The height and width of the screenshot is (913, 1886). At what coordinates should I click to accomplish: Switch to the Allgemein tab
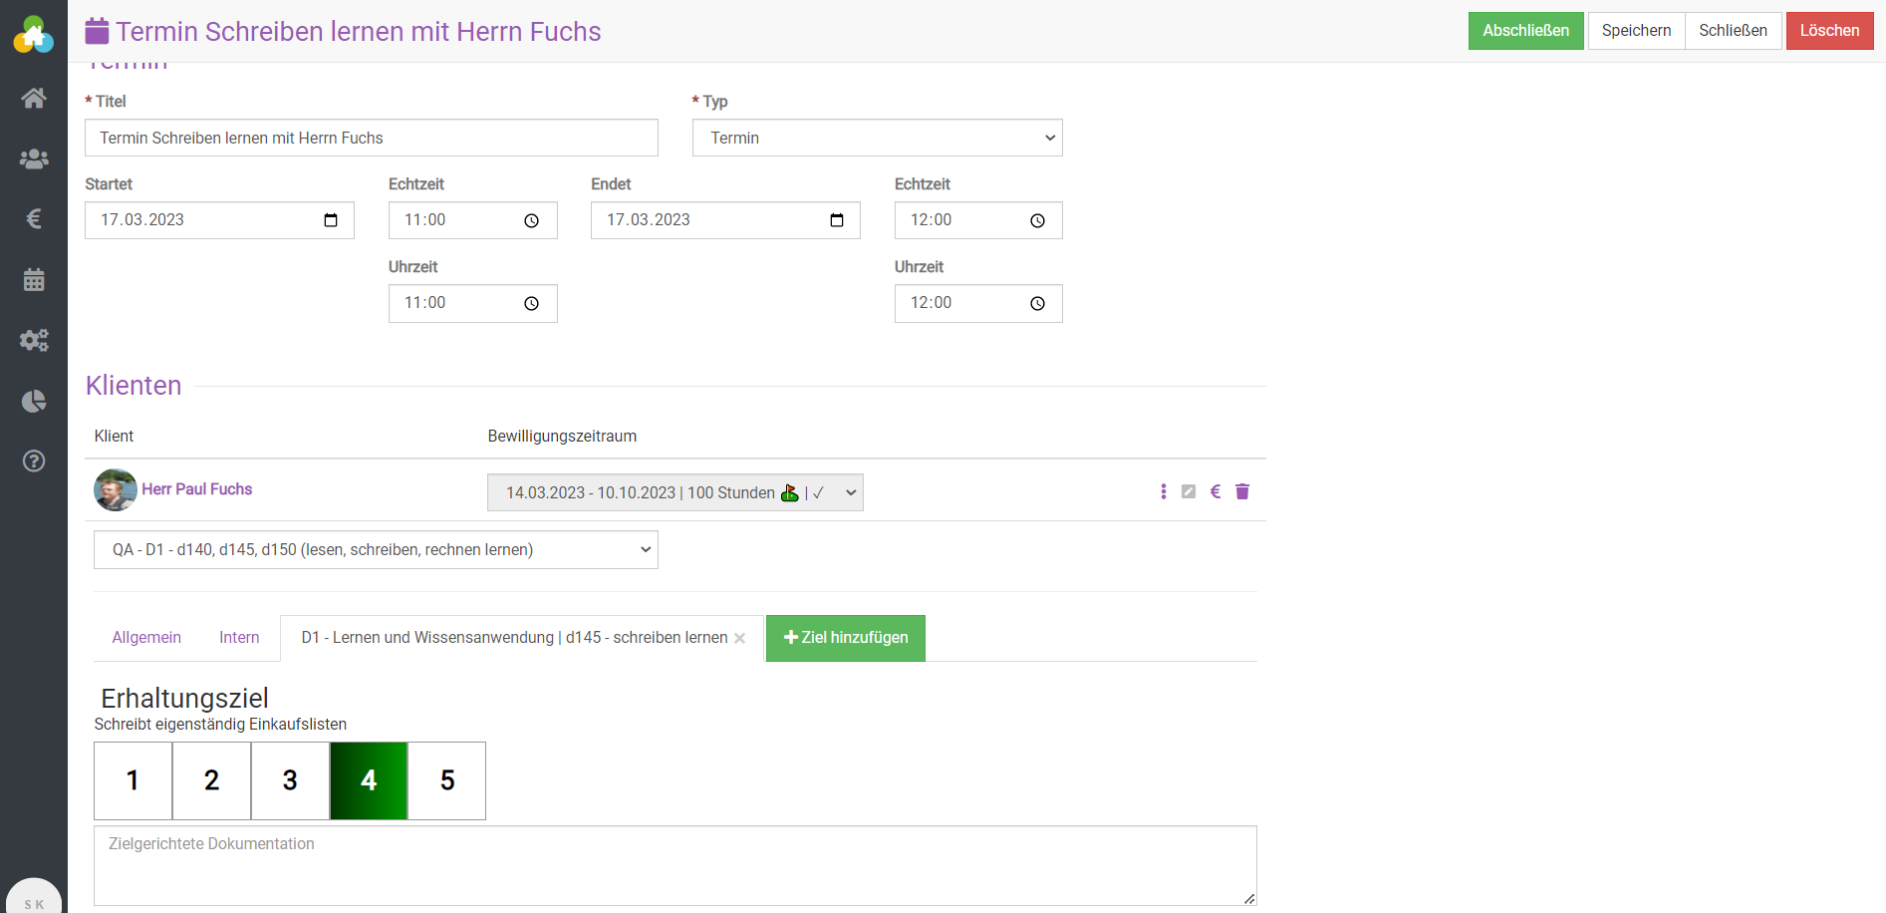tap(146, 638)
